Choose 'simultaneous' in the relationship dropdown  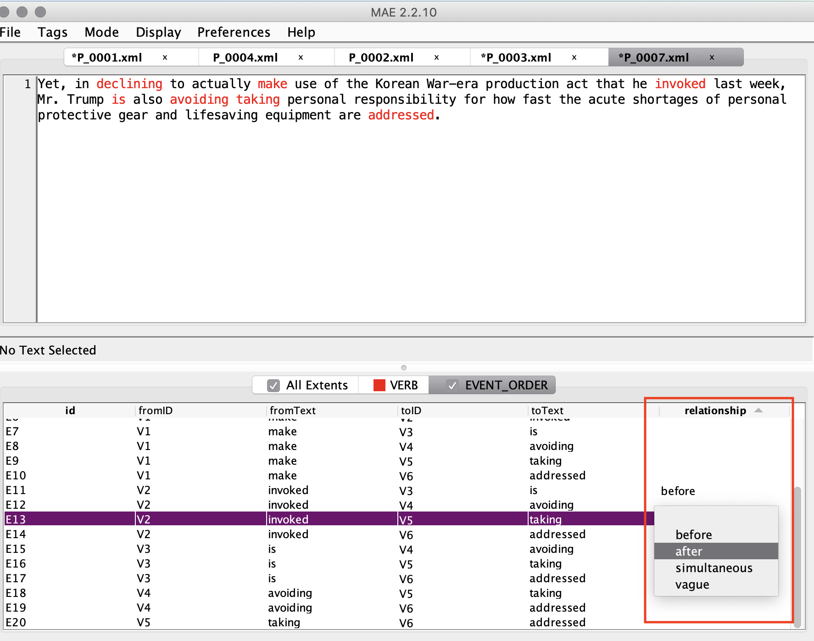pos(716,568)
